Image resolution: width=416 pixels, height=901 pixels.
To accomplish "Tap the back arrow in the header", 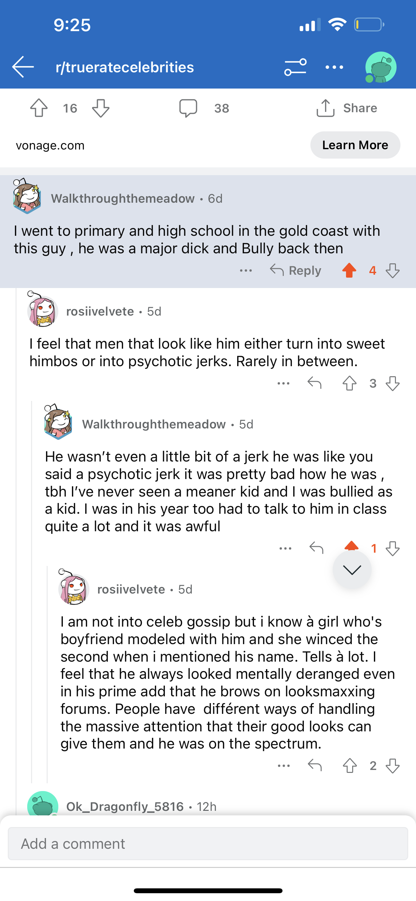I will (23, 66).
